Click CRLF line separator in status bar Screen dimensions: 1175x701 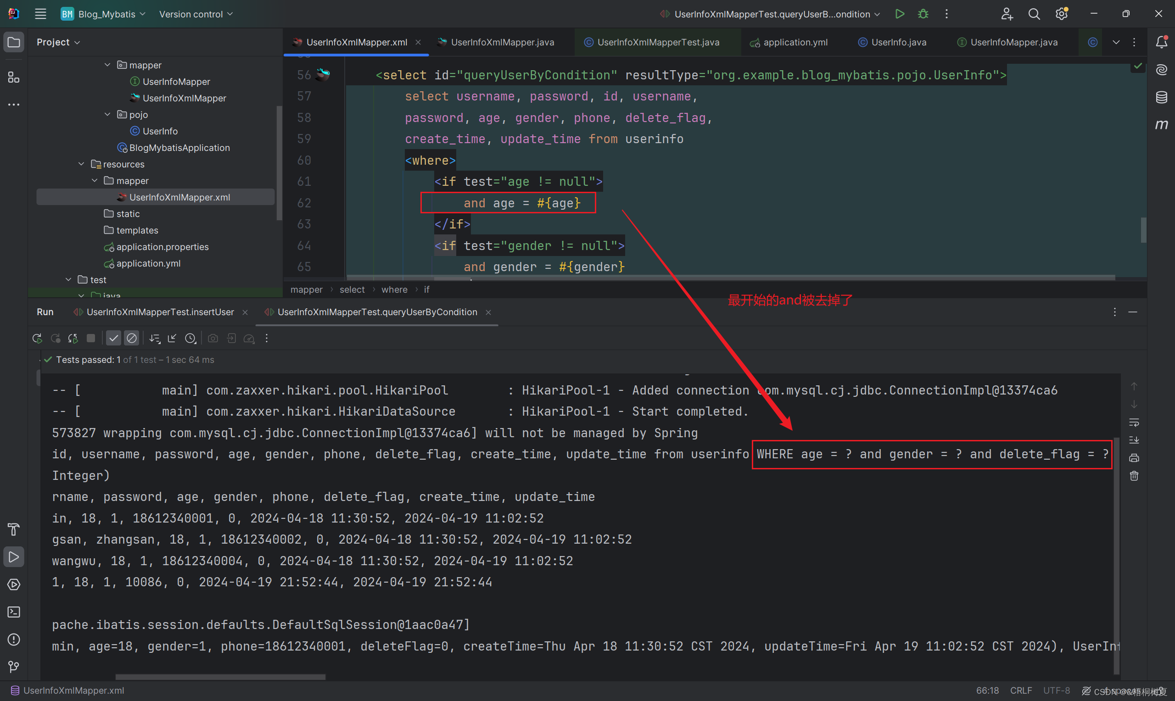[x=1020, y=690]
